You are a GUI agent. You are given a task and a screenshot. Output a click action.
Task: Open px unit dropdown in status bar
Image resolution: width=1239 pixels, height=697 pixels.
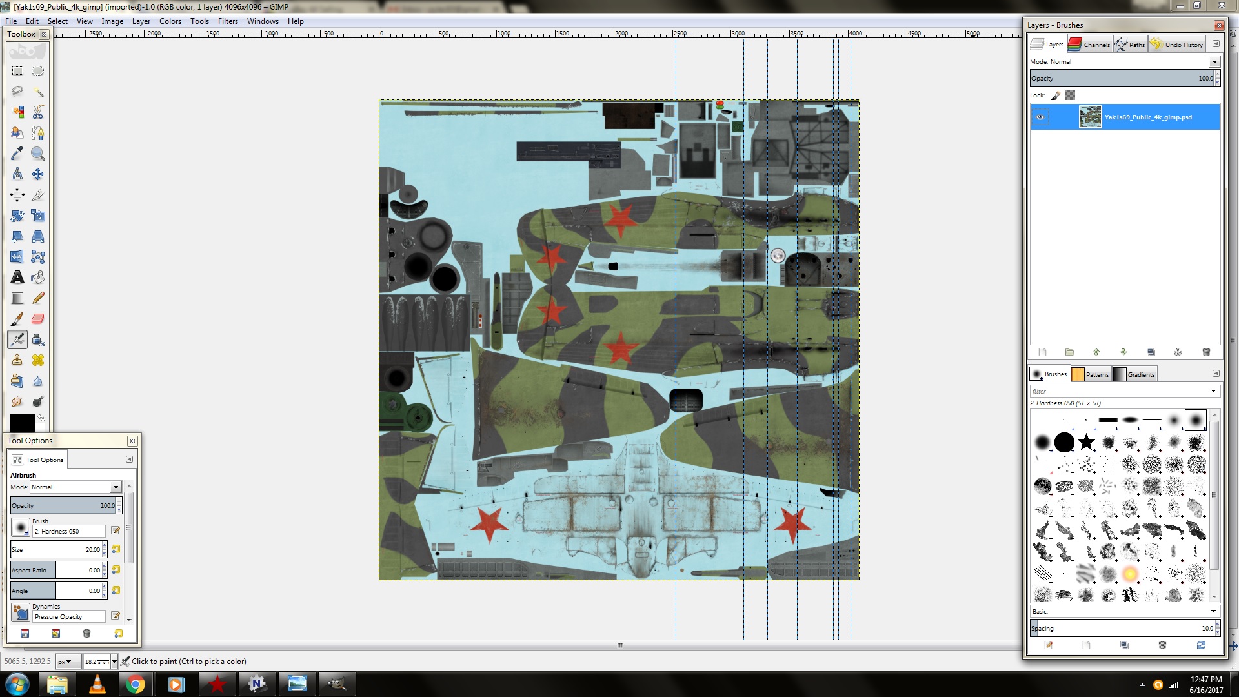coord(67,662)
